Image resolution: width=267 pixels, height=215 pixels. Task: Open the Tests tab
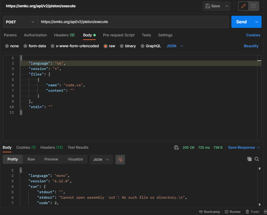point(146,35)
